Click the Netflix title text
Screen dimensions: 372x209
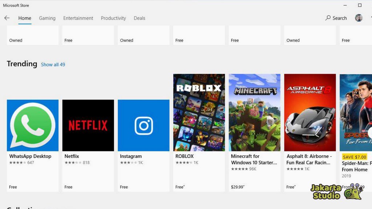72,156
